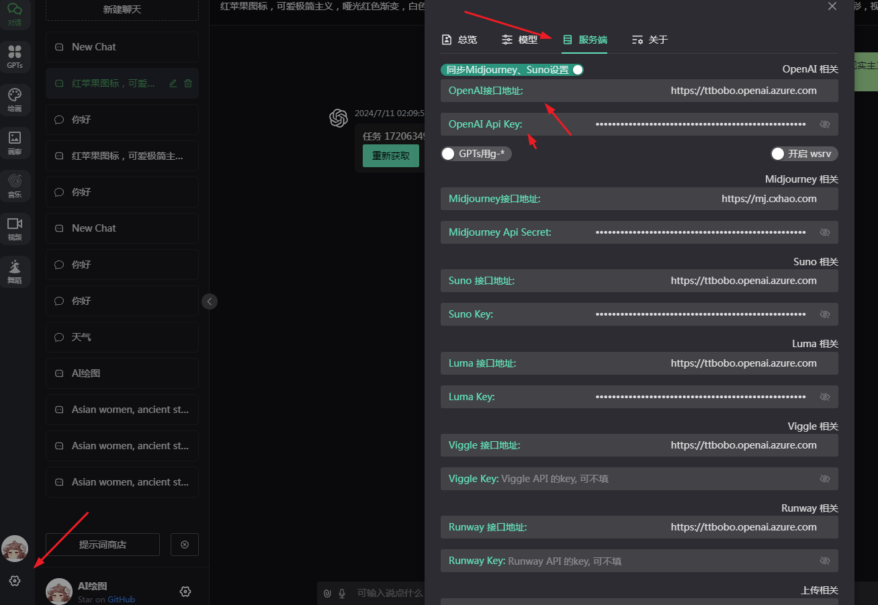Edit the OpenAI接口地址 field
The image size is (878, 605).
coord(640,91)
